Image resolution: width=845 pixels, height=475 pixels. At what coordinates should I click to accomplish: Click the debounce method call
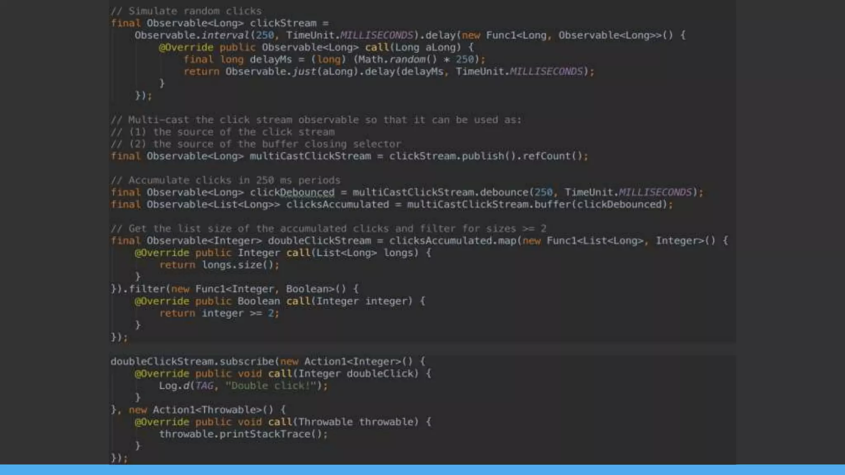tap(504, 193)
